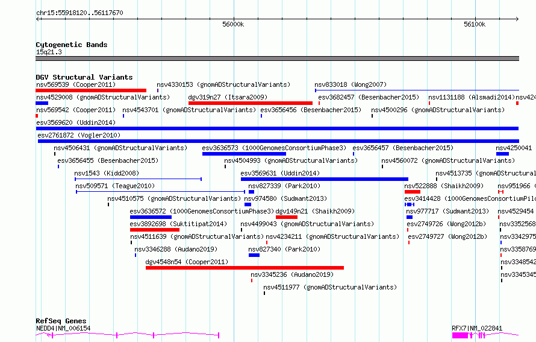The height and width of the screenshot is (342, 536).
Task: Select thin blue span under nsv509571
Action: click(x=160, y=192)
